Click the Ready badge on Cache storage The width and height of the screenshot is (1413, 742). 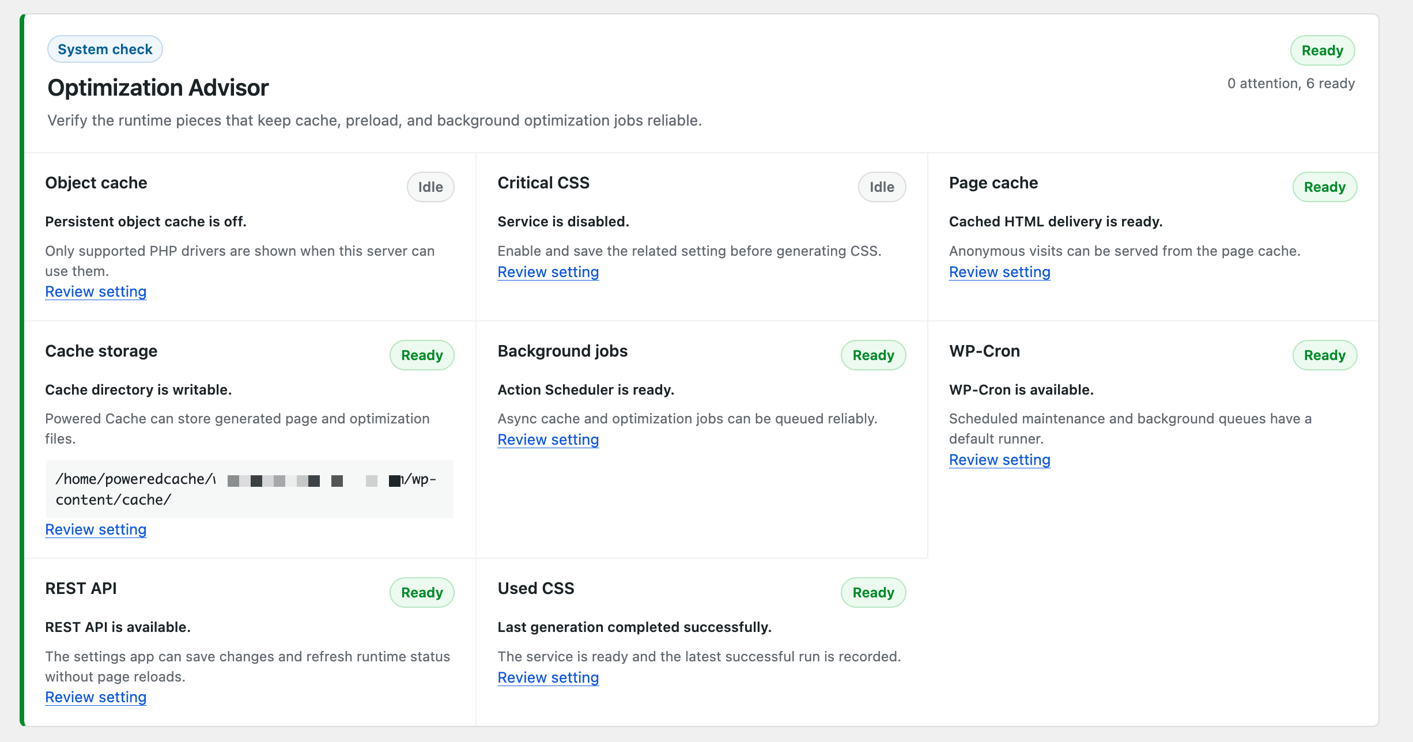point(422,355)
